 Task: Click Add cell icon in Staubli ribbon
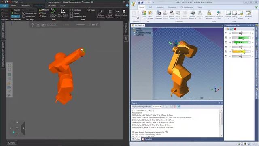(144, 15)
